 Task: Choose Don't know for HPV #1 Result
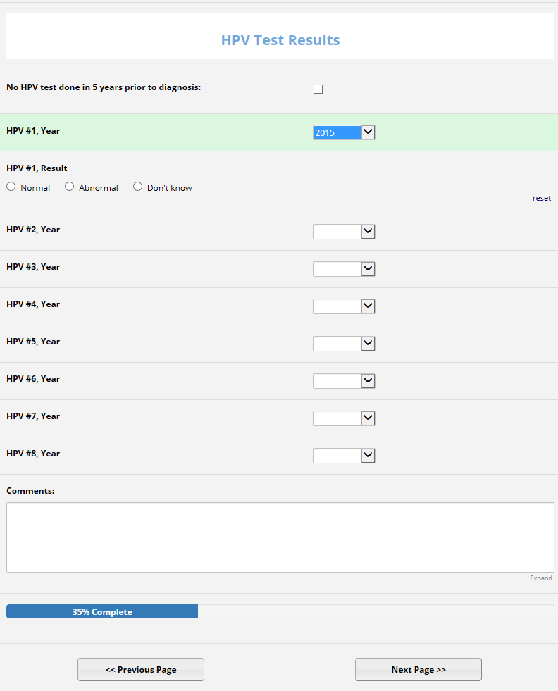(138, 187)
